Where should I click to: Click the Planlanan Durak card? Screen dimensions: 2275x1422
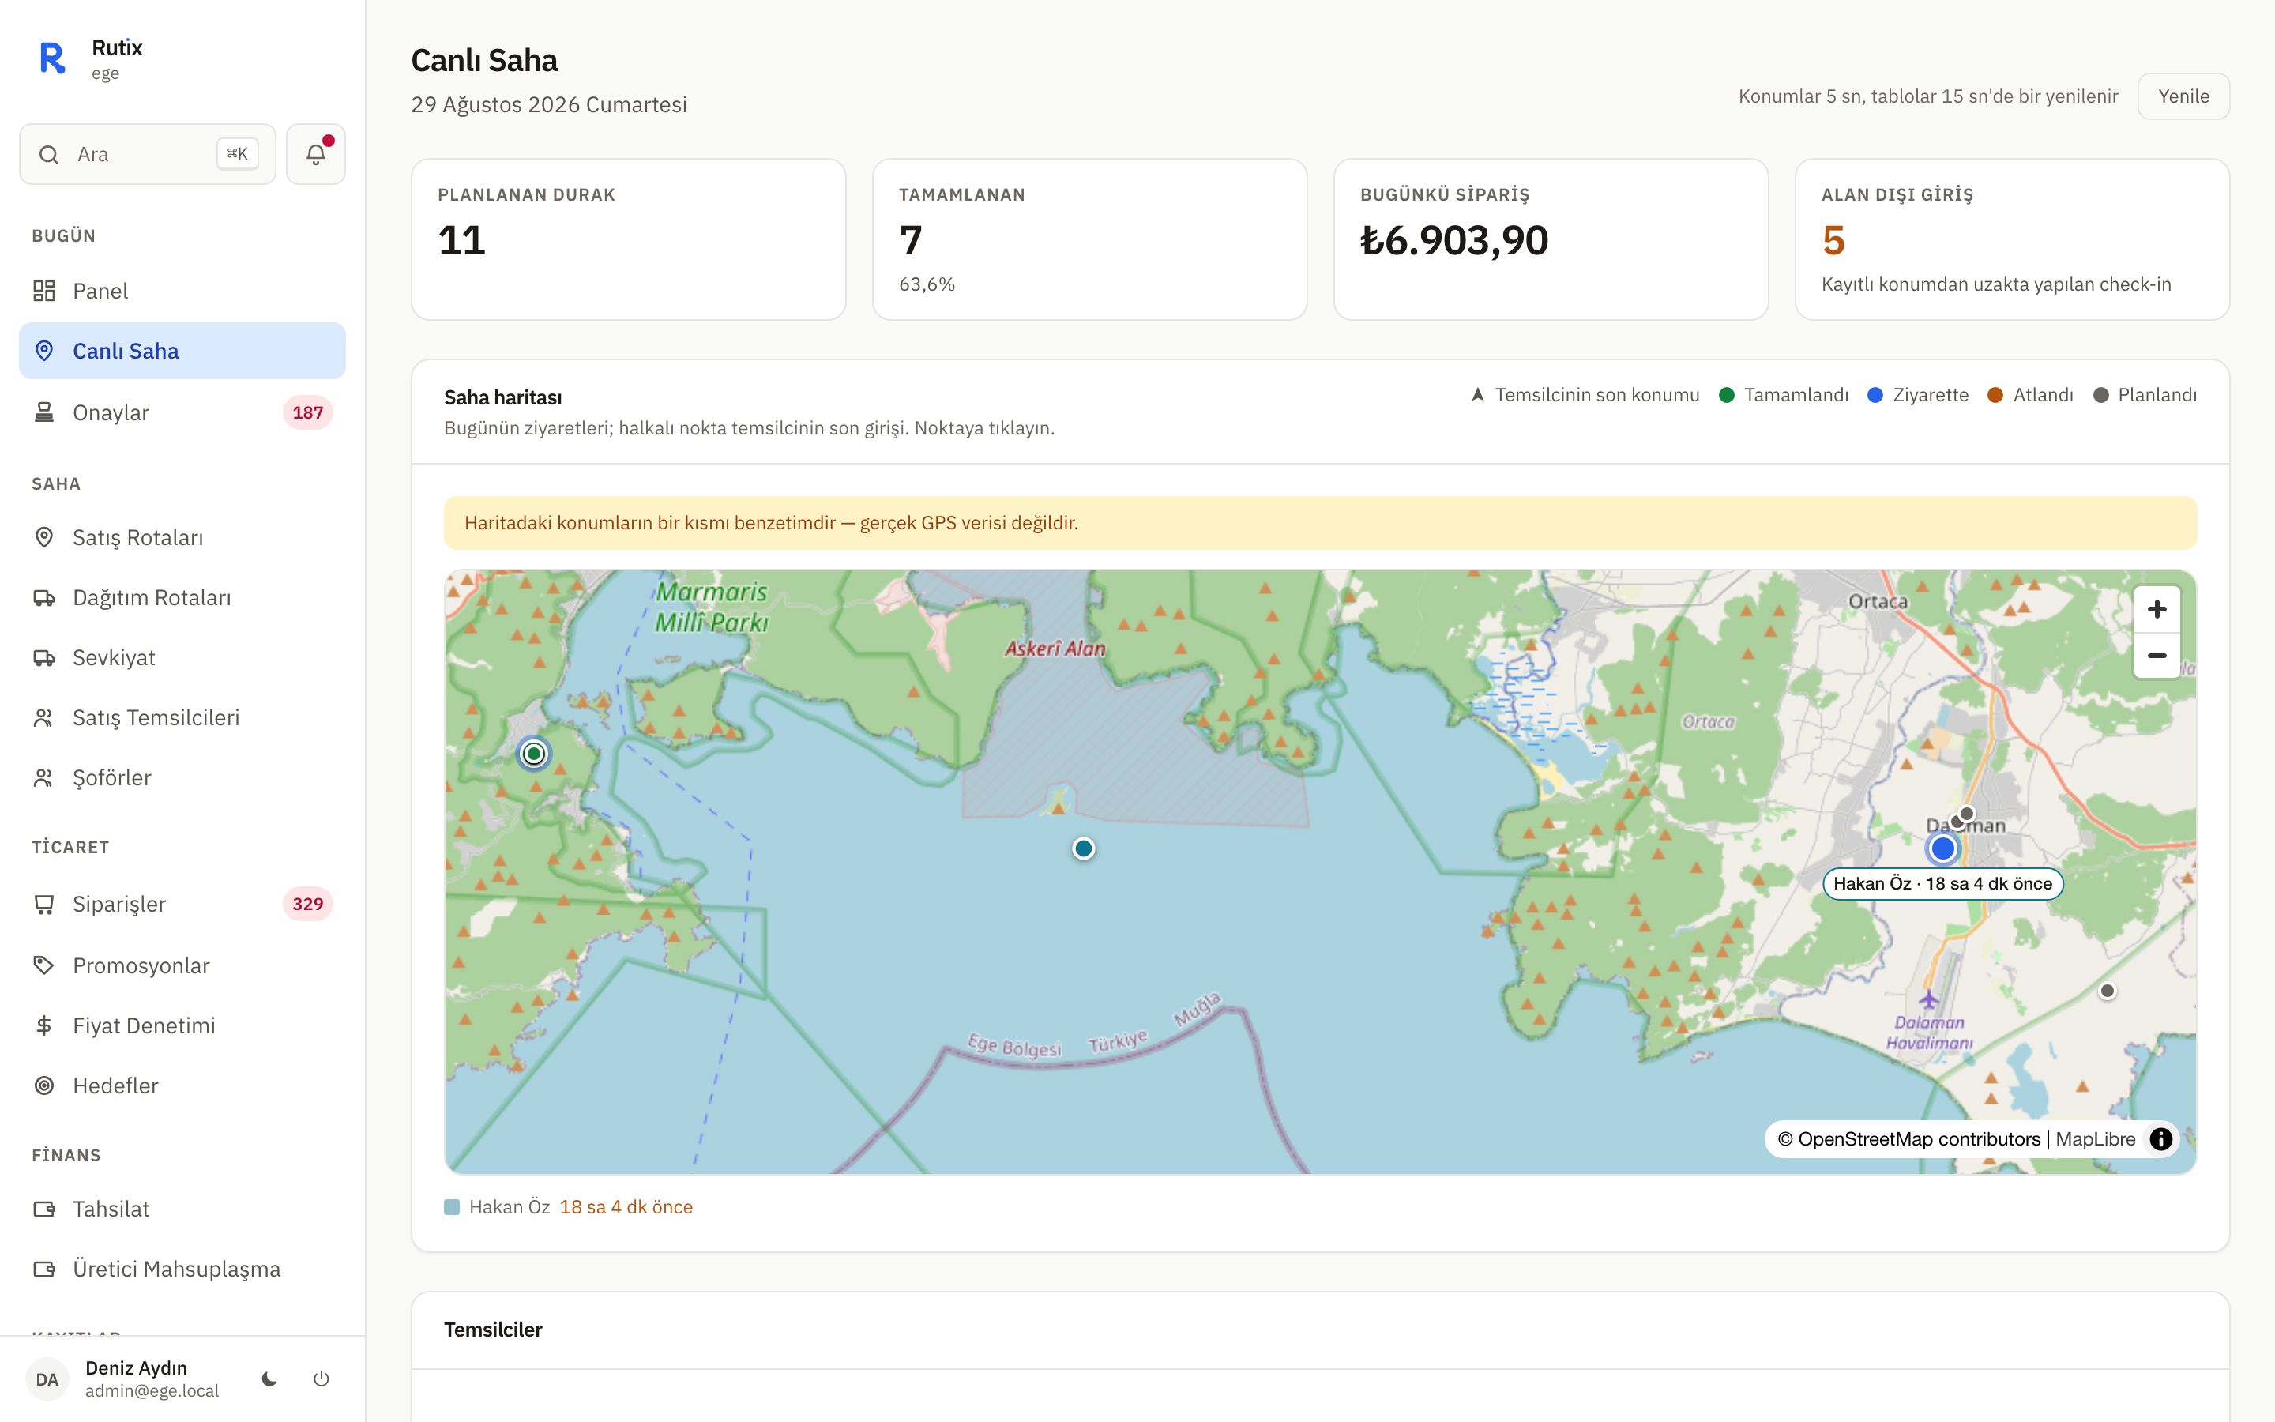click(x=629, y=239)
